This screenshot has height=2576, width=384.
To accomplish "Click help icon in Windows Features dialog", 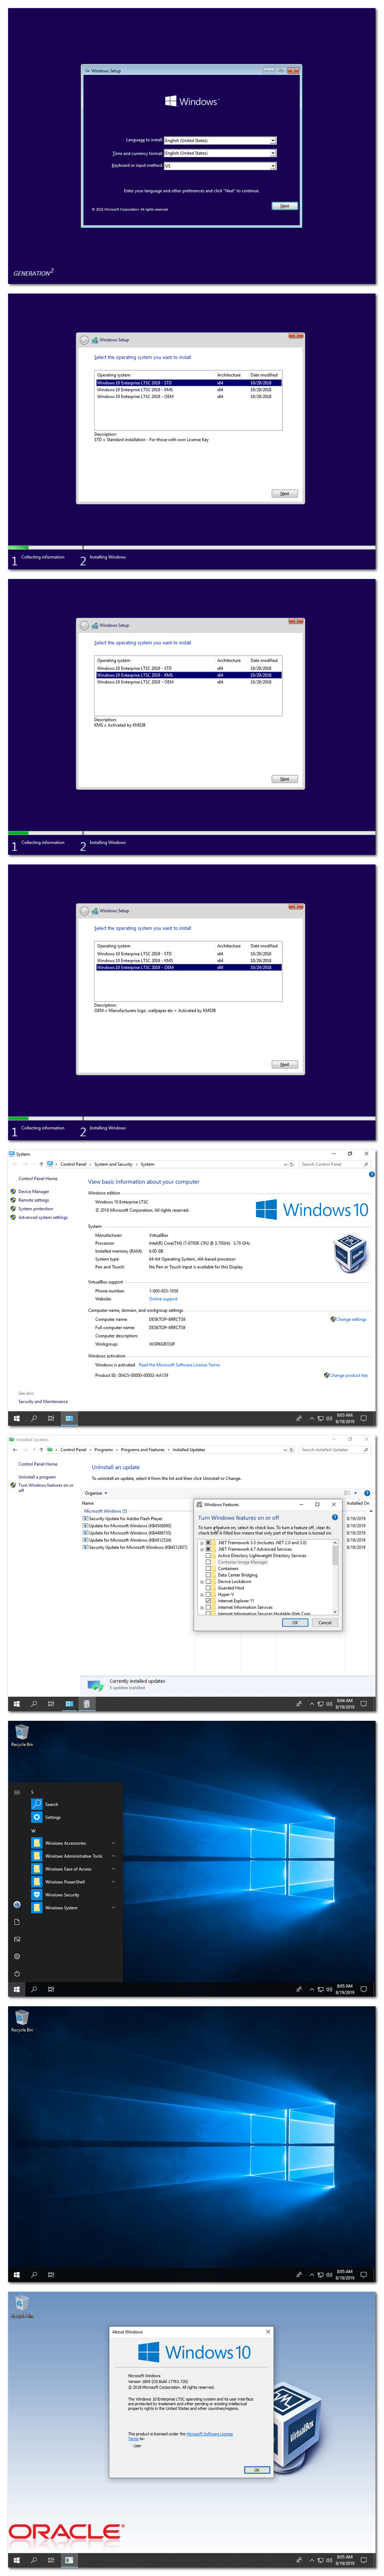I will [334, 1517].
